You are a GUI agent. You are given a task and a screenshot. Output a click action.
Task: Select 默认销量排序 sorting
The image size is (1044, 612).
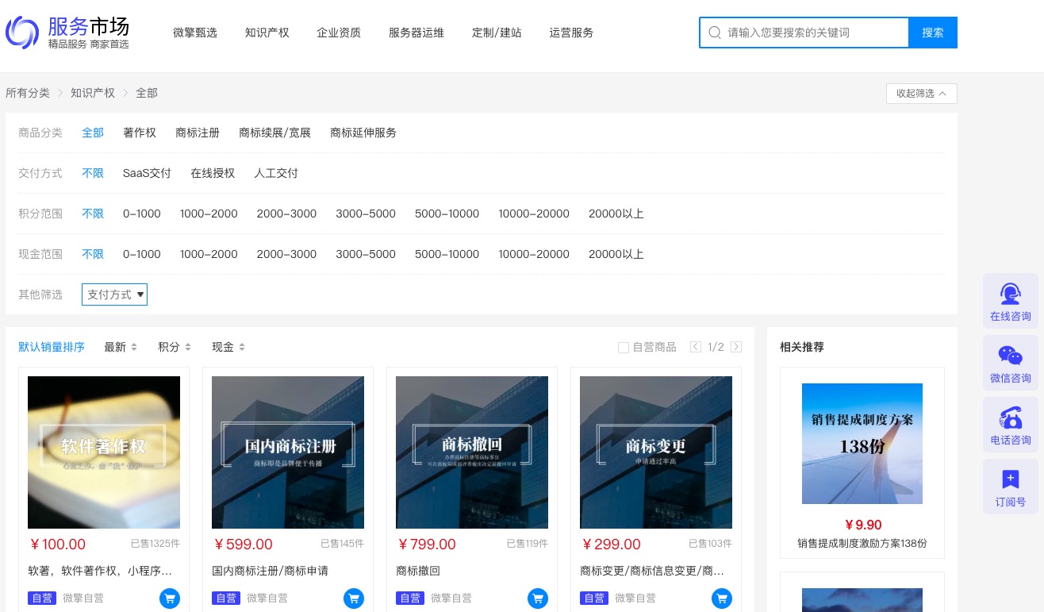click(52, 347)
